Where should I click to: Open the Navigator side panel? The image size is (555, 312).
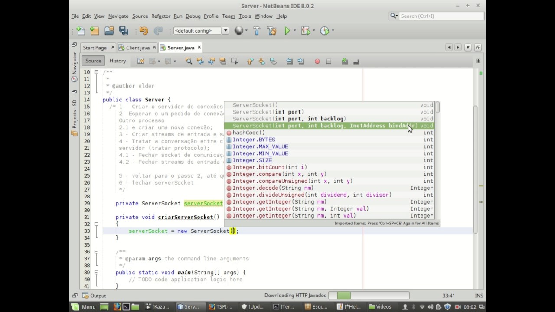(x=74, y=67)
